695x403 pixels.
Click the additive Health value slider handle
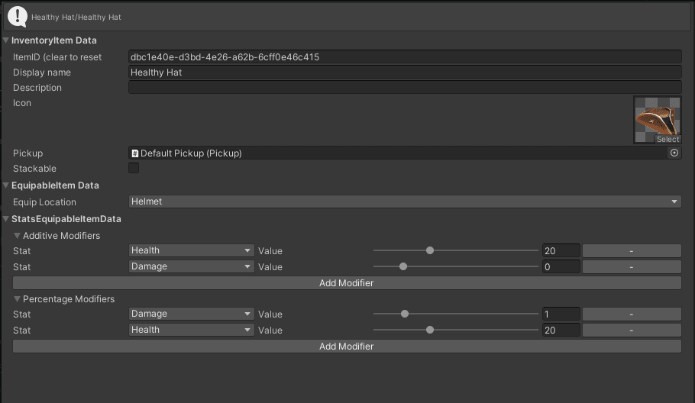pyautogui.click(x=429, y=250)
